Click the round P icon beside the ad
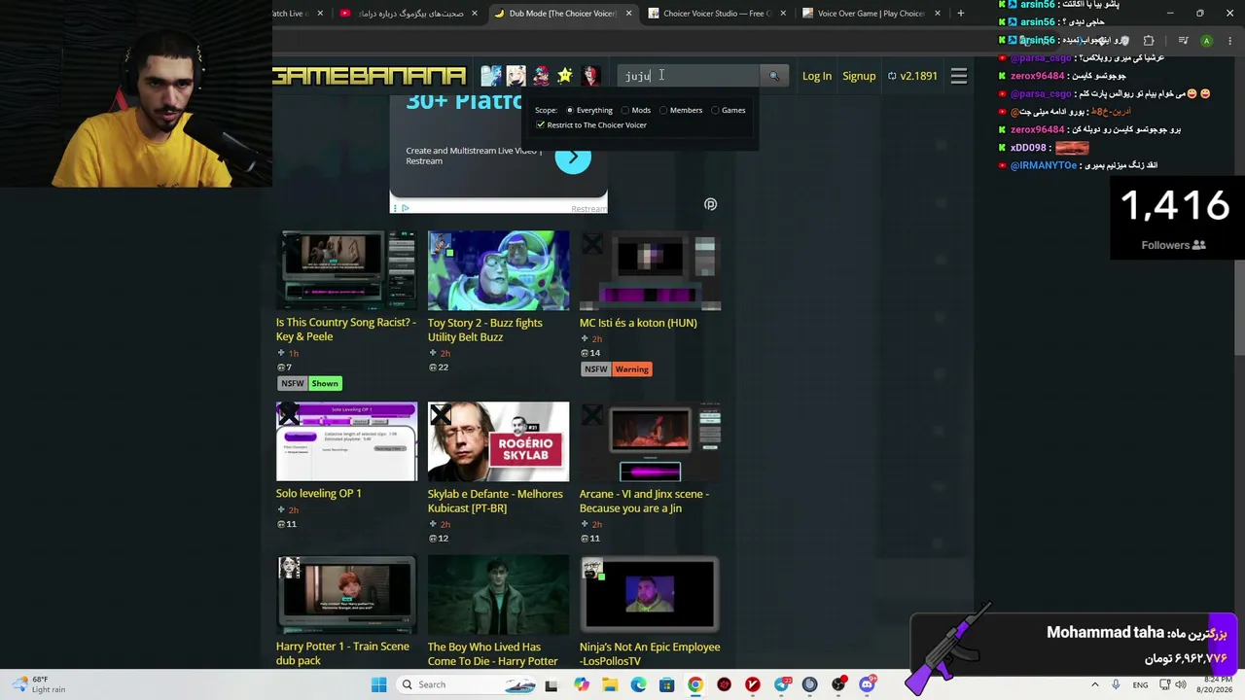This screenshot has height=700, width=1245. click(x=710, y=204)
